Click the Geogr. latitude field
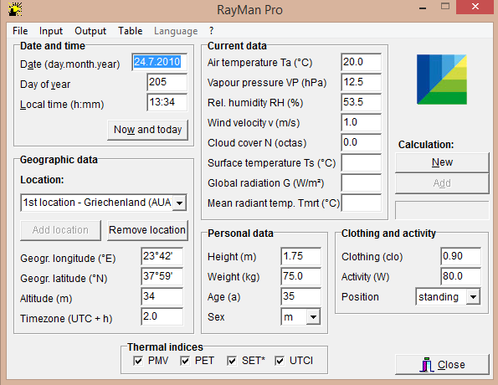498x385 pixels. pos(162,276)
